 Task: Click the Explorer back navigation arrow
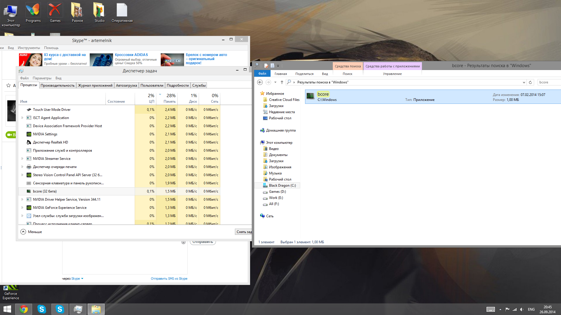260,82
